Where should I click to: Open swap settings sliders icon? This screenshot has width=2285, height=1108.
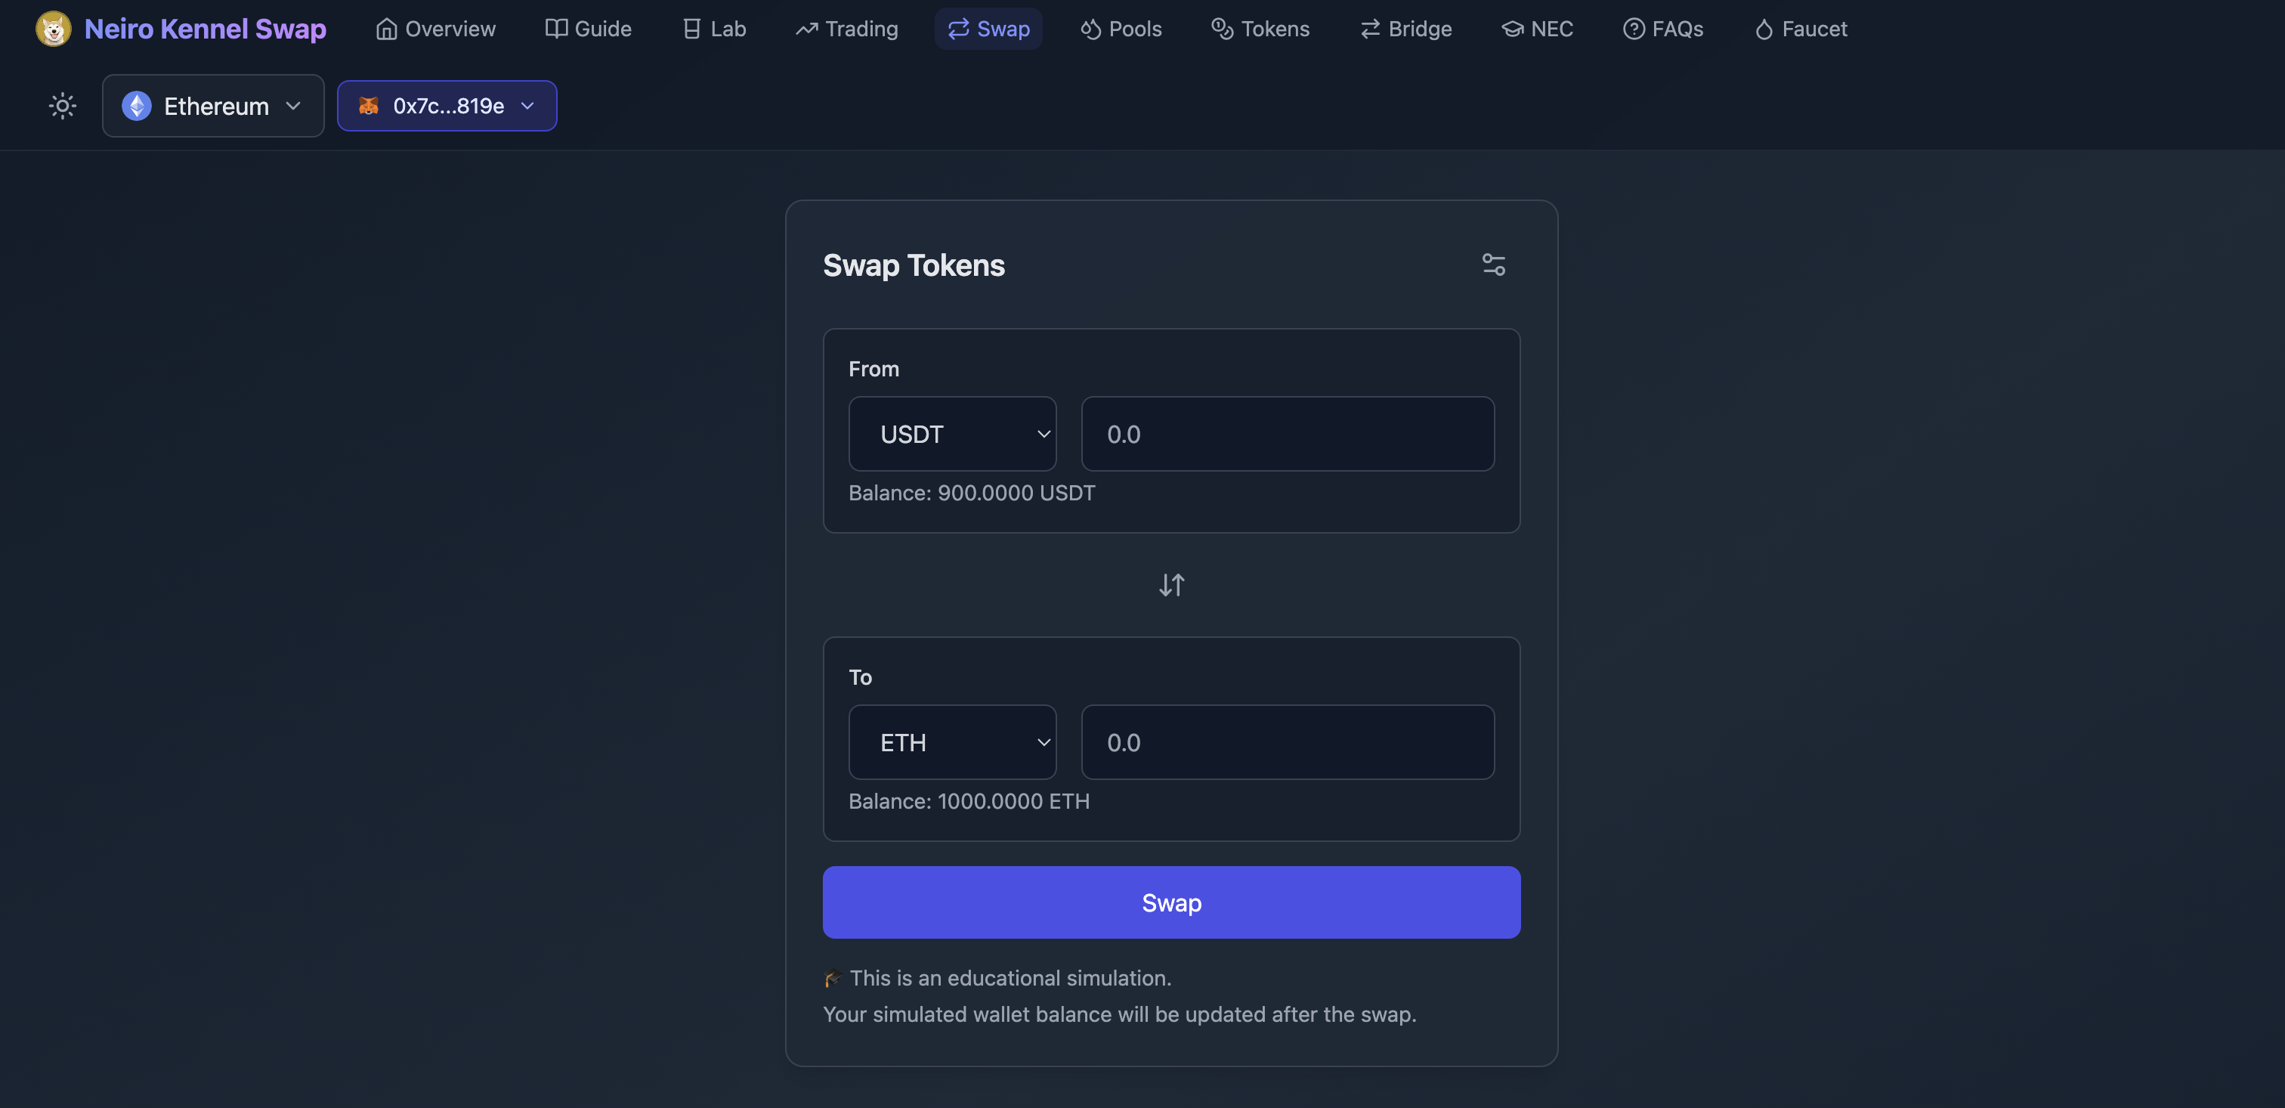tap(1493, 265)
